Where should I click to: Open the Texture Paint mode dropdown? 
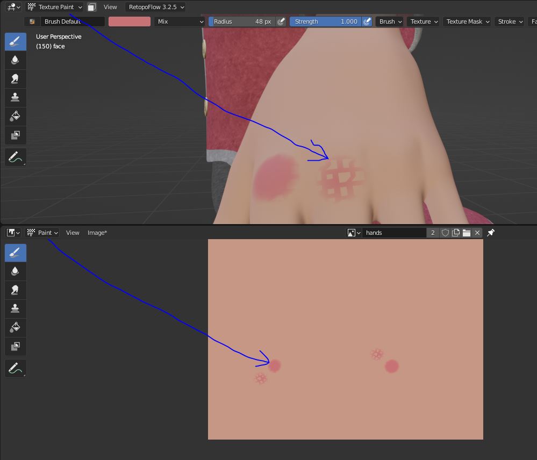coord(54,7)
